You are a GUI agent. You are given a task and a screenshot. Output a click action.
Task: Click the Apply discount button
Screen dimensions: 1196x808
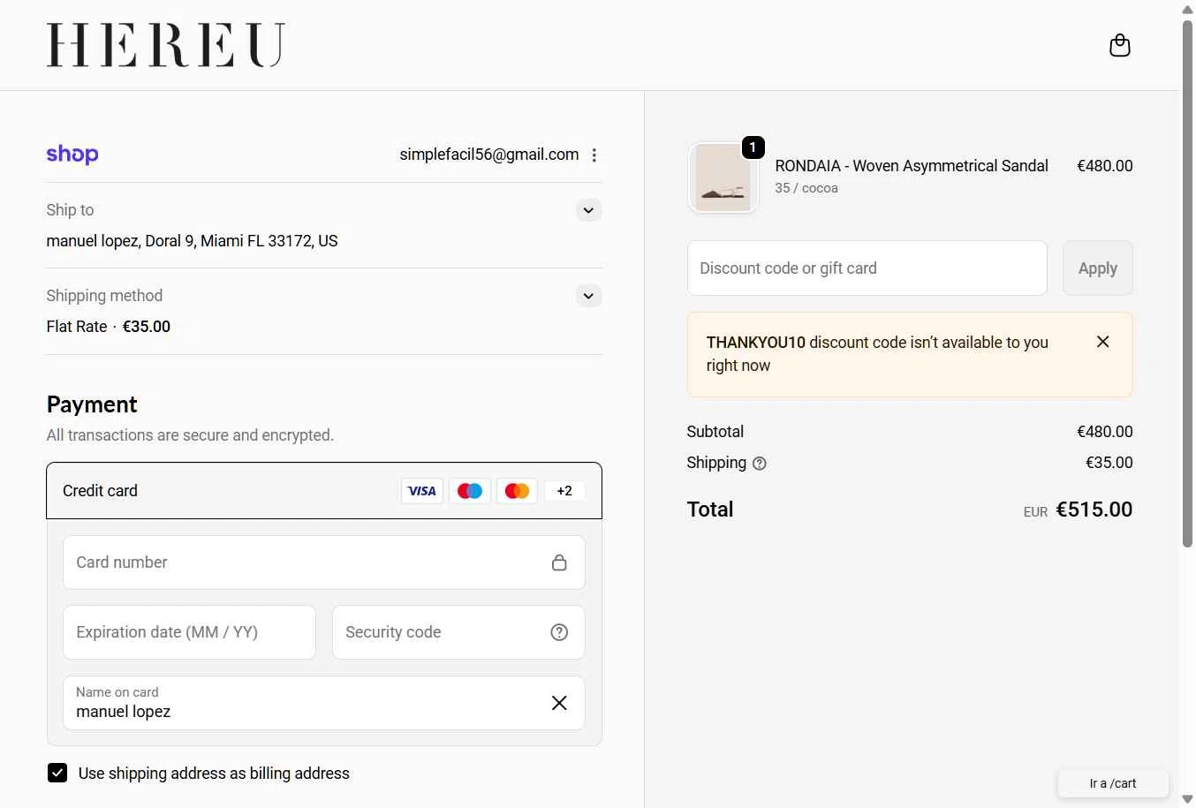click(1097, 268)
